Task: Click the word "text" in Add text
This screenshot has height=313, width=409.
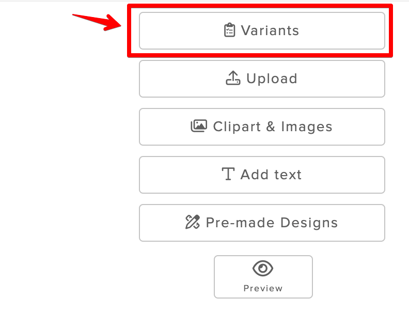Action: (288, 175)
